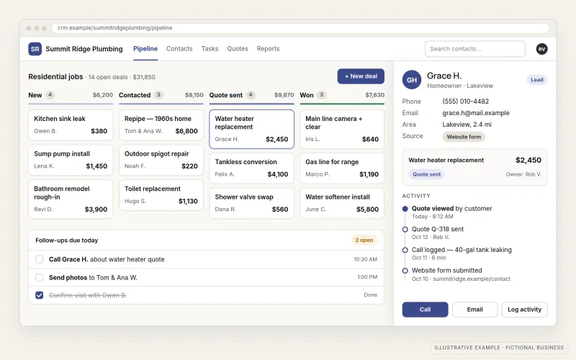
Task: Open the Bathroom remodel rough-in card
Action: (x=71, y=199)
